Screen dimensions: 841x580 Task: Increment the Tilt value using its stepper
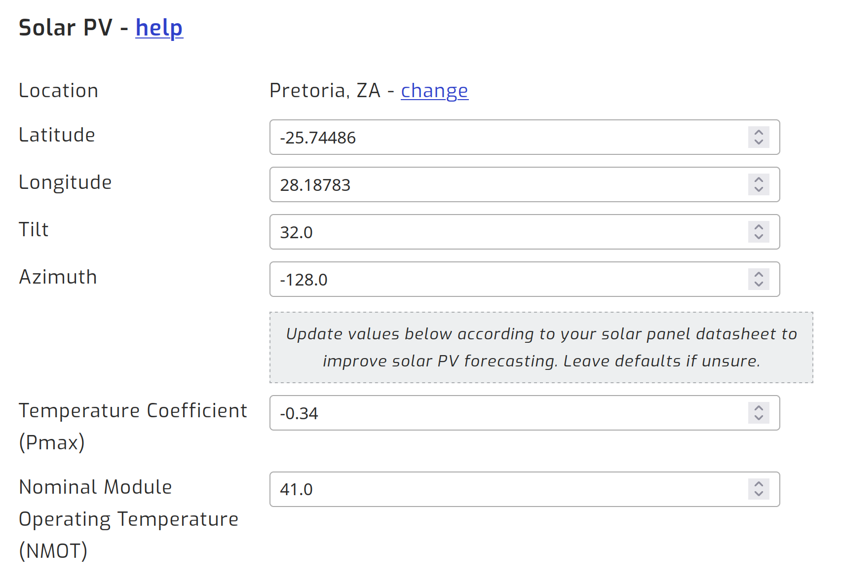(759, 226)
